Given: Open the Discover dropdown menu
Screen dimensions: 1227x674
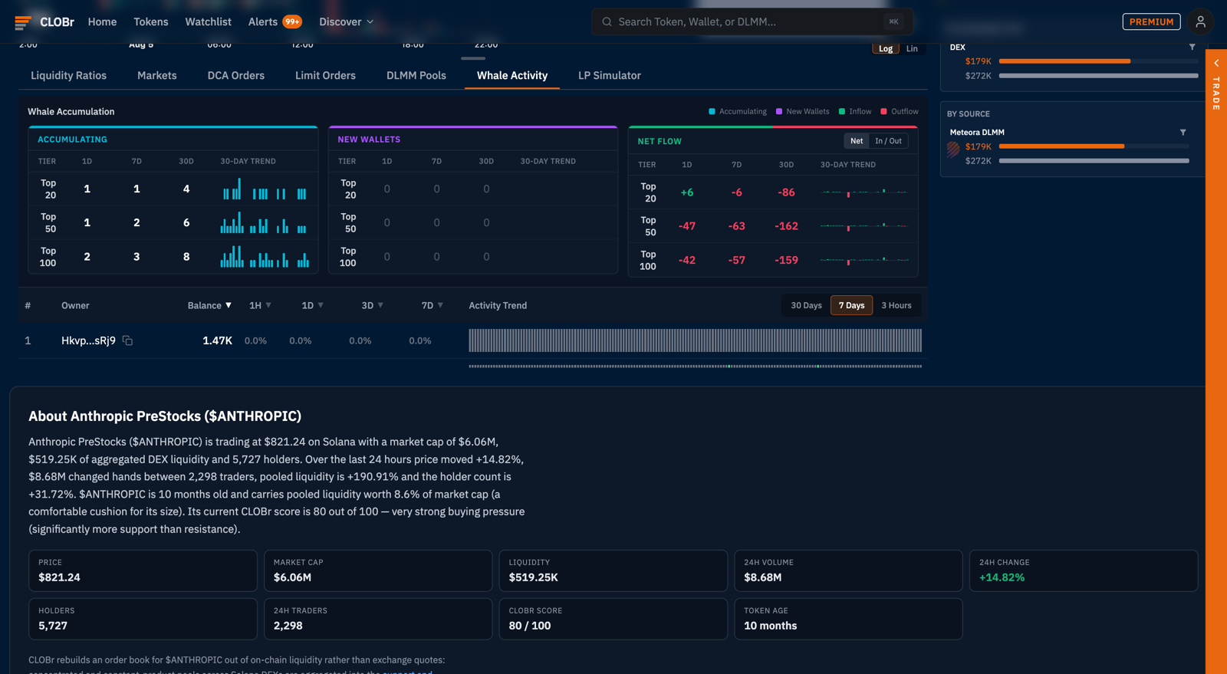Looking at the screenshot, I should click(x=347, y=21).
